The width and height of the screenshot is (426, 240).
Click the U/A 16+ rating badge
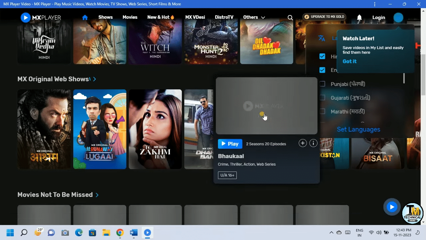[x=227, y=175]
